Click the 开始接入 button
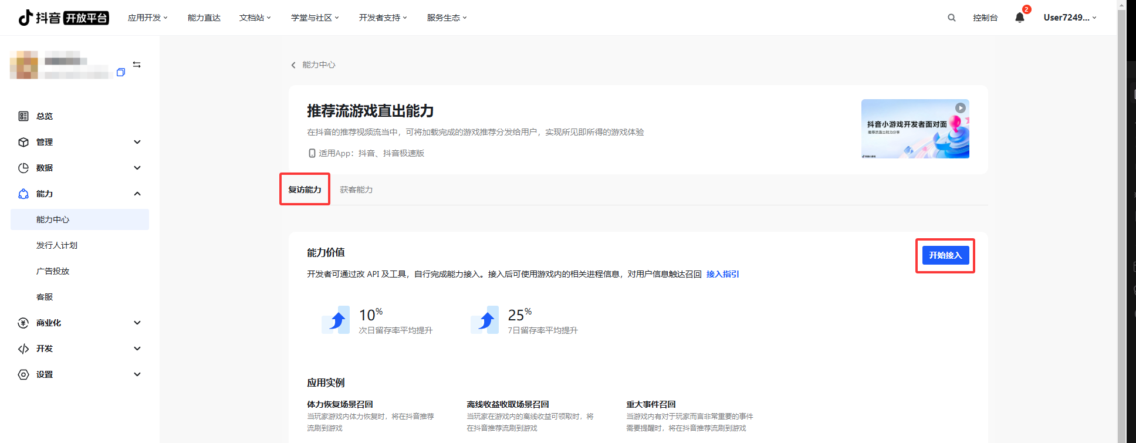This screenshot has height=443, width=1136. 945,255
